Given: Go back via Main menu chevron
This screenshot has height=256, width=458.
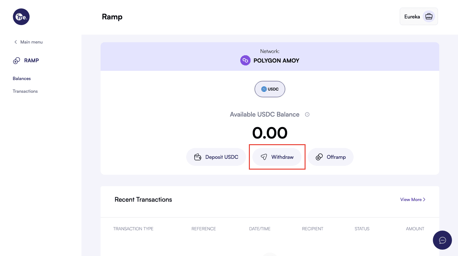Looking at the screenshot, I should (x=16, y=42).
